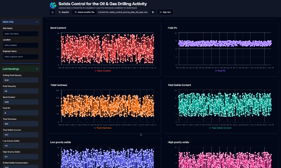
Task: Focus the Location input field
Action: 21,45
